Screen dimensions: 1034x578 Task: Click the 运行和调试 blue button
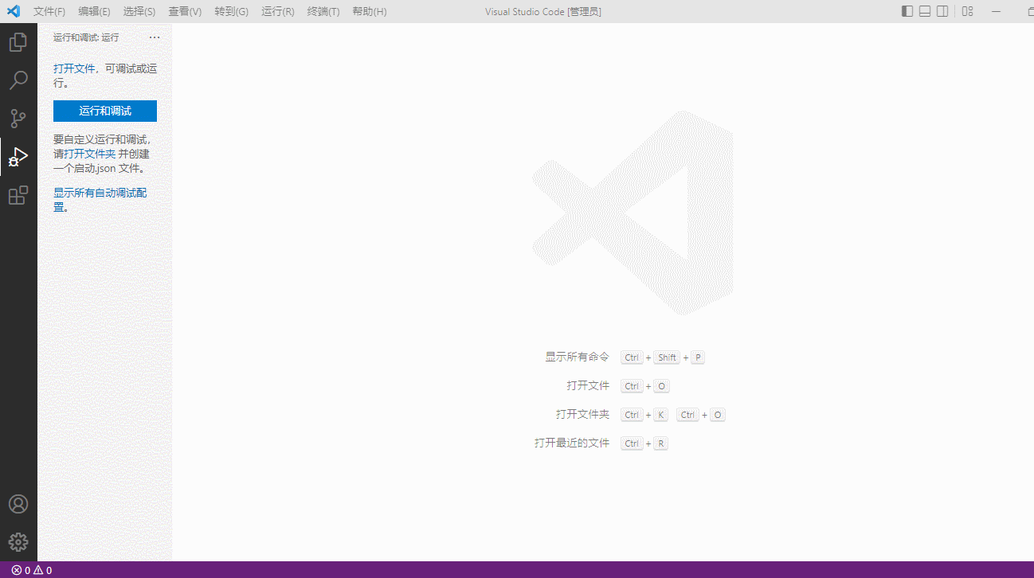[104, 111]
